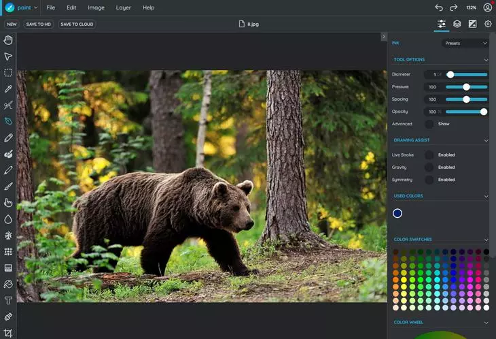496x339 pixels.
Task: Click the NEW button
Action: tap(12, 24)
